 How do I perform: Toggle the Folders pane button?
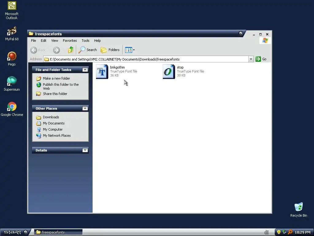(110, 50)
